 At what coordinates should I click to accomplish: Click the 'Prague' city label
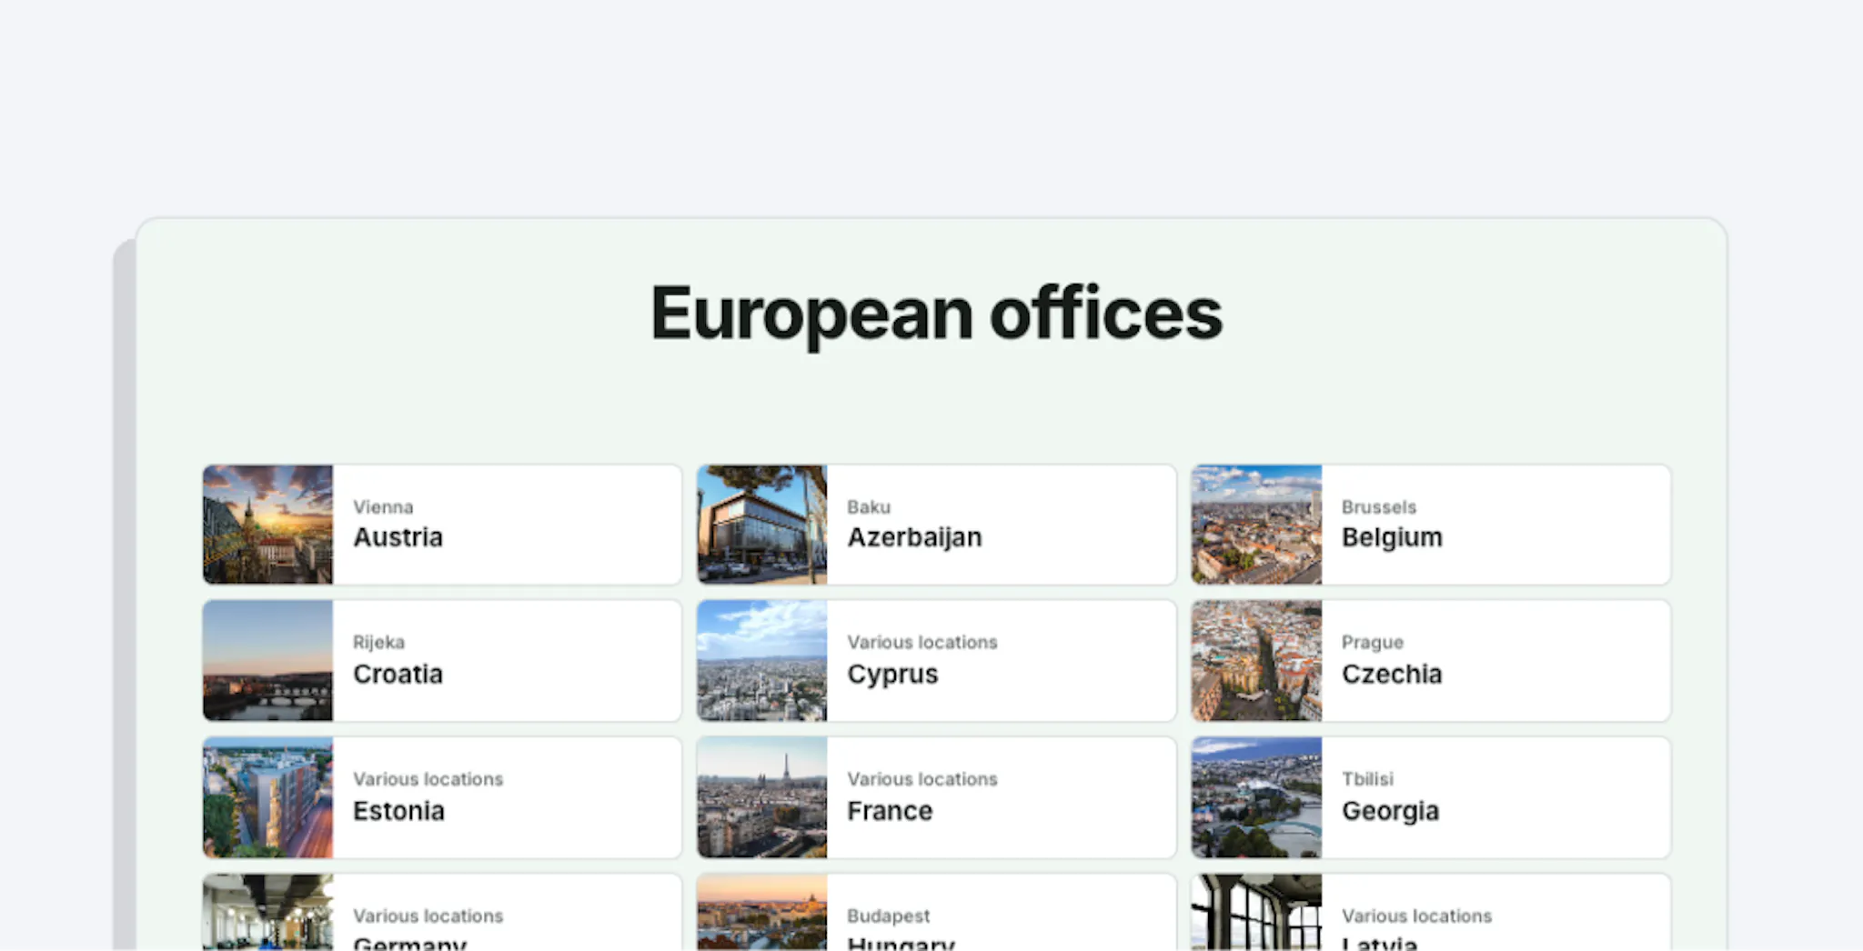point(1373,643)
